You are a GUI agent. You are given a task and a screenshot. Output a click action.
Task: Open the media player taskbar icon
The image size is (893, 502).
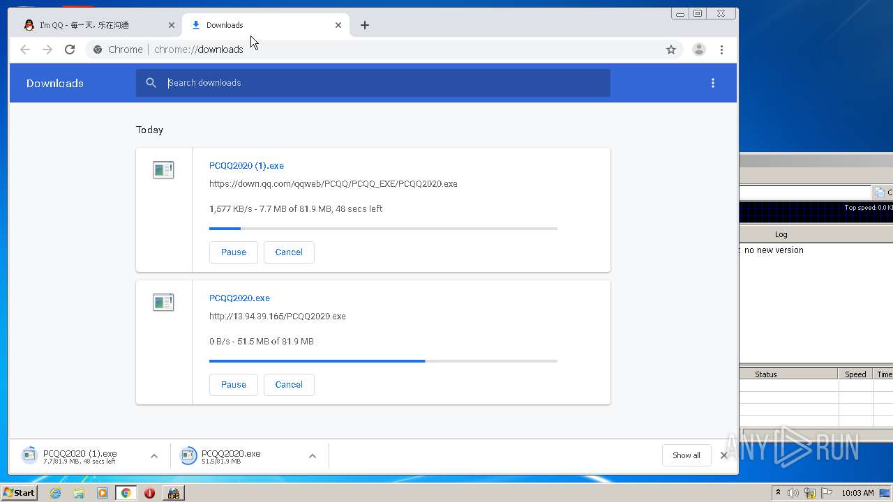click(103, 493)
